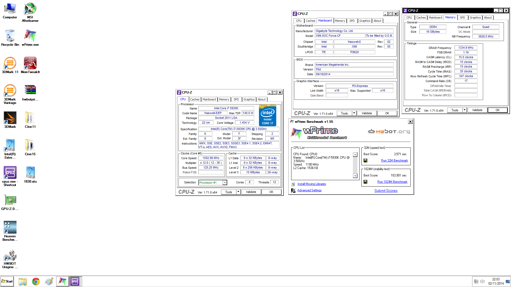Select the Cine11 folder
511x287 pixels.
click(x=30, y=120)
